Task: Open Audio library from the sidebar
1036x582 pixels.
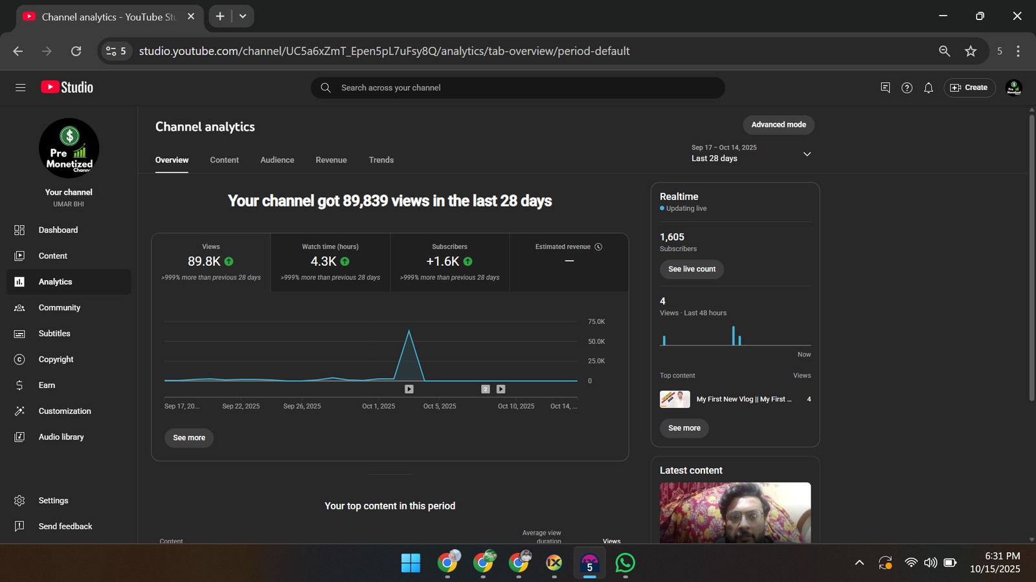Action: (61, 437)
